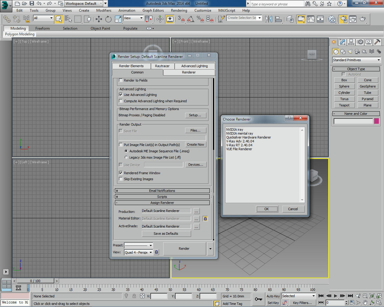The width and height of the screenshot is (384, 307).
Task: Open the MAXScript menu
Action: (227, 10)
